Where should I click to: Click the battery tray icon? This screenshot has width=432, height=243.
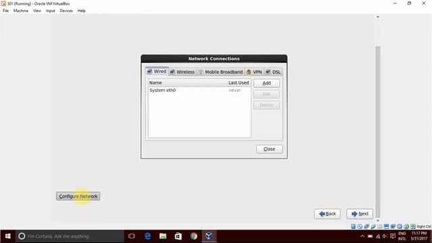371,236
